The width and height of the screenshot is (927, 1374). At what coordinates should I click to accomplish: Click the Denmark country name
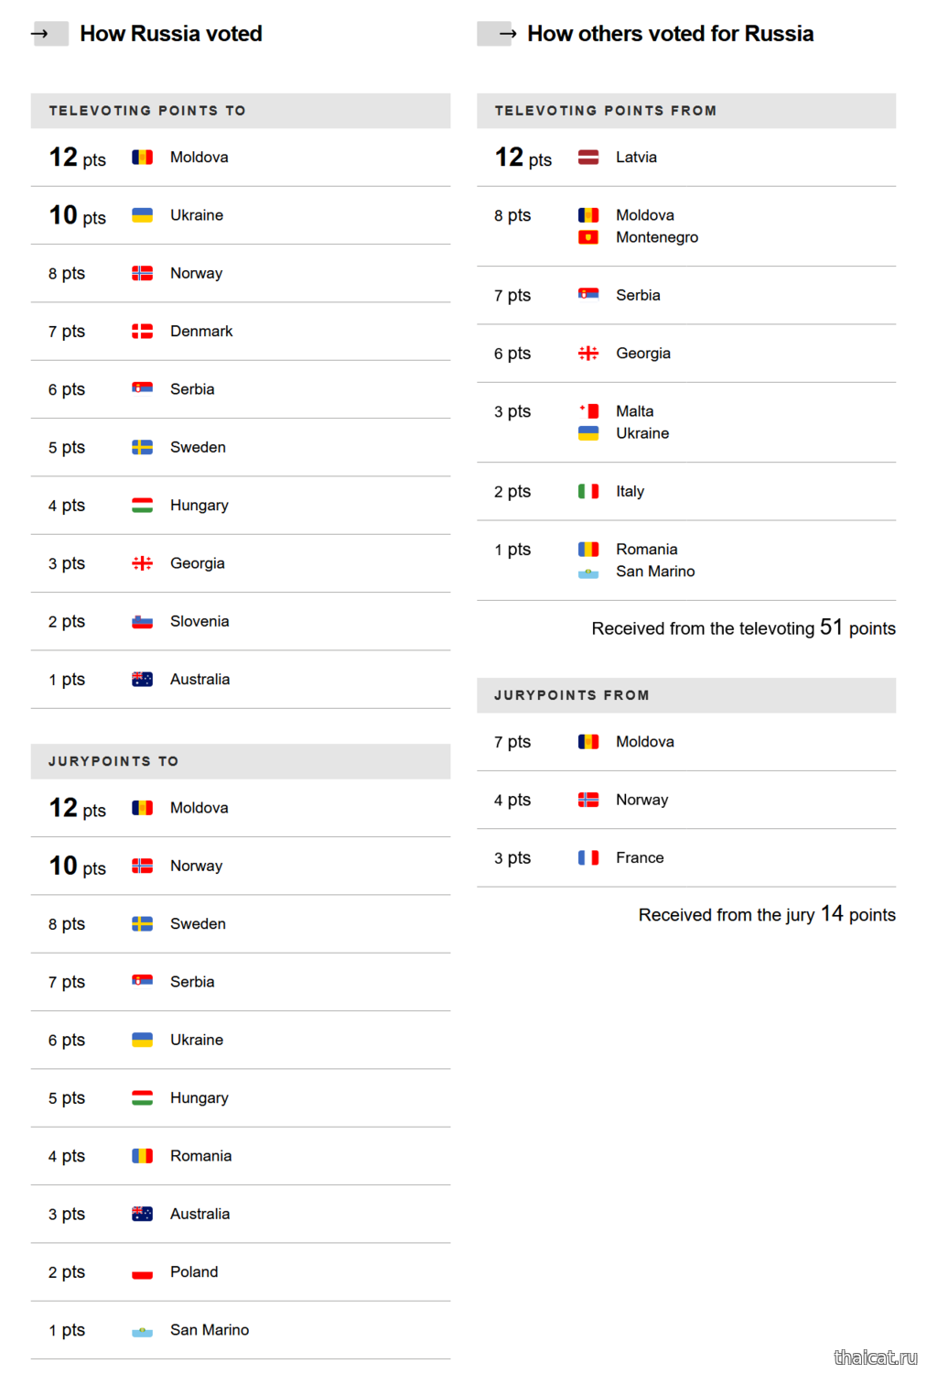201,332
